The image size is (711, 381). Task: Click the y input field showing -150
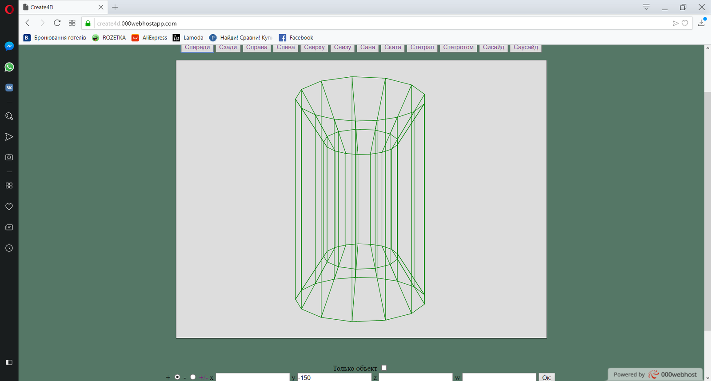334,377
